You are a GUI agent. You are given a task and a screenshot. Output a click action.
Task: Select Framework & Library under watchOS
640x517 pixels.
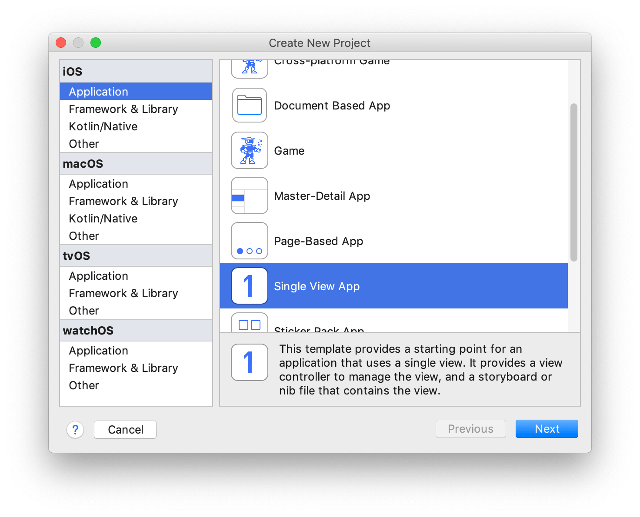(136, 368)
